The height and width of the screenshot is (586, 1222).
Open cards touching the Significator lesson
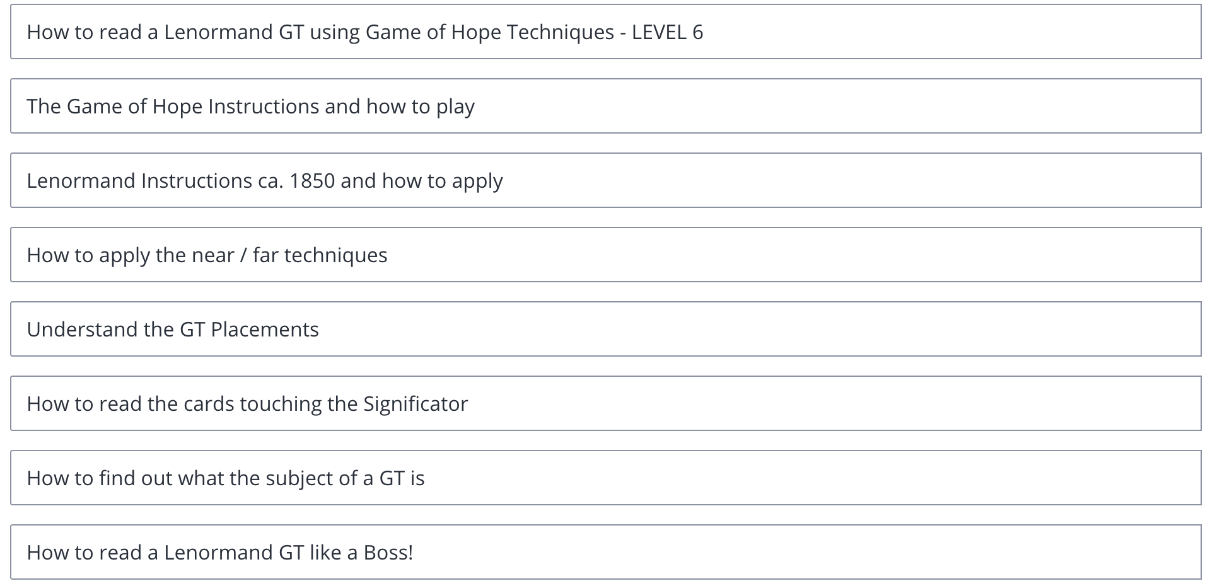pyautogui.click(x=605, y=403)
